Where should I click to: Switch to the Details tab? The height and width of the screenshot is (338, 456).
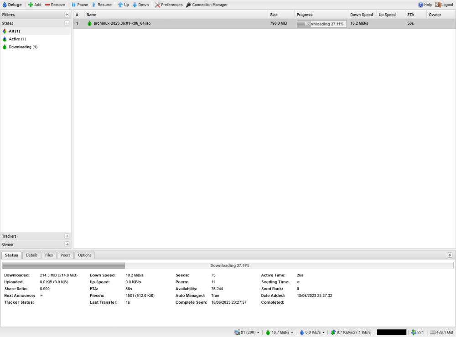32,255
